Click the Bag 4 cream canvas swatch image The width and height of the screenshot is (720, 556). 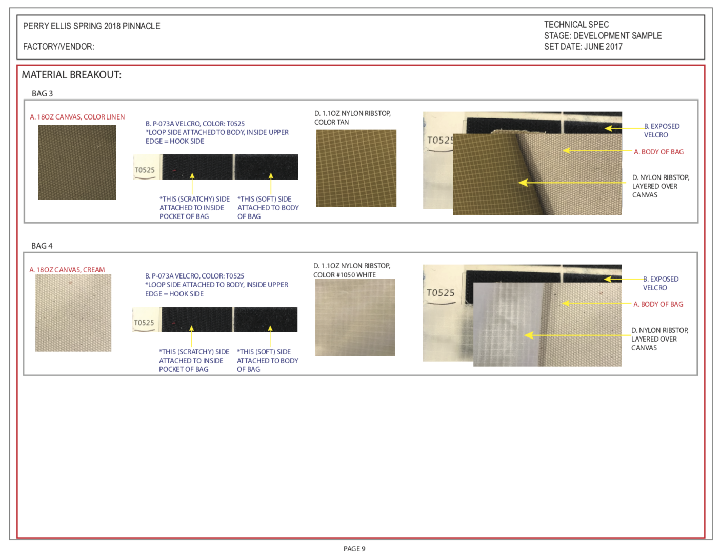tap(73, 313)
